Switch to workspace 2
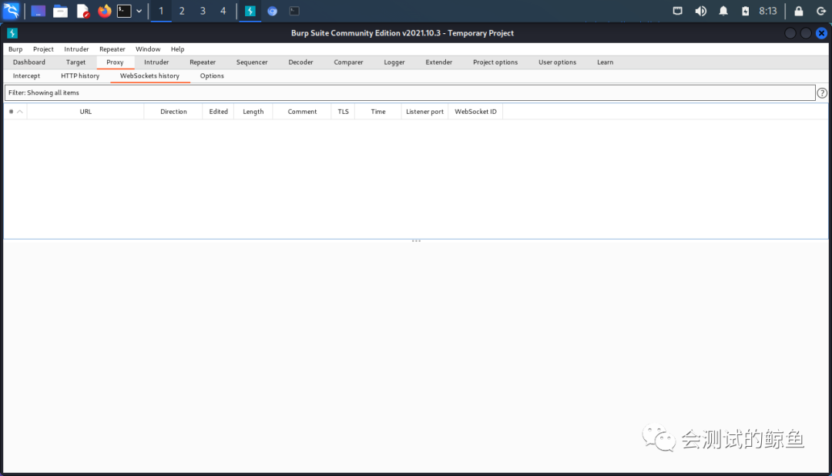 click(x=182, y=11)
